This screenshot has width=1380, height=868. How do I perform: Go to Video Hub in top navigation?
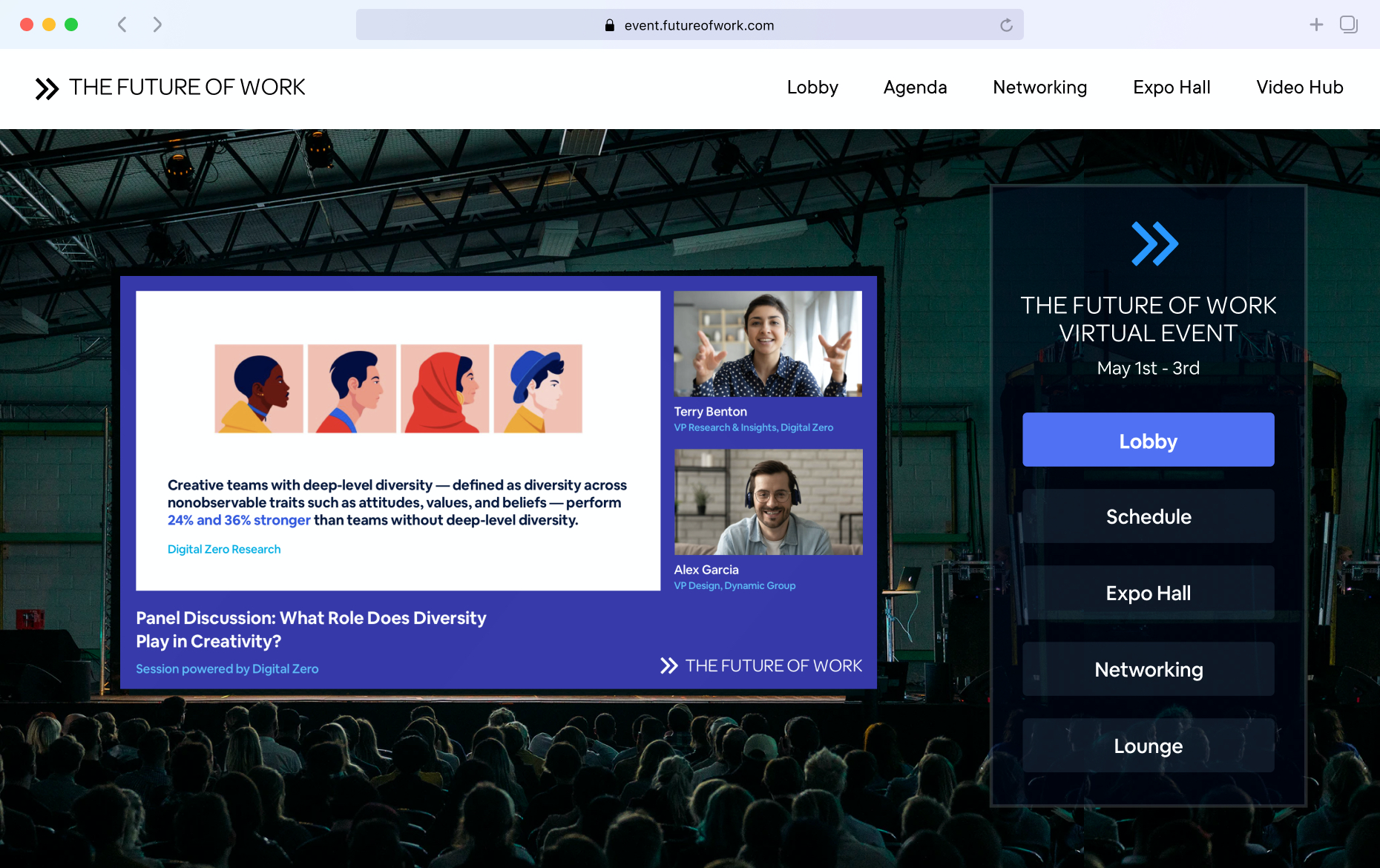[x=1299, y=88]
